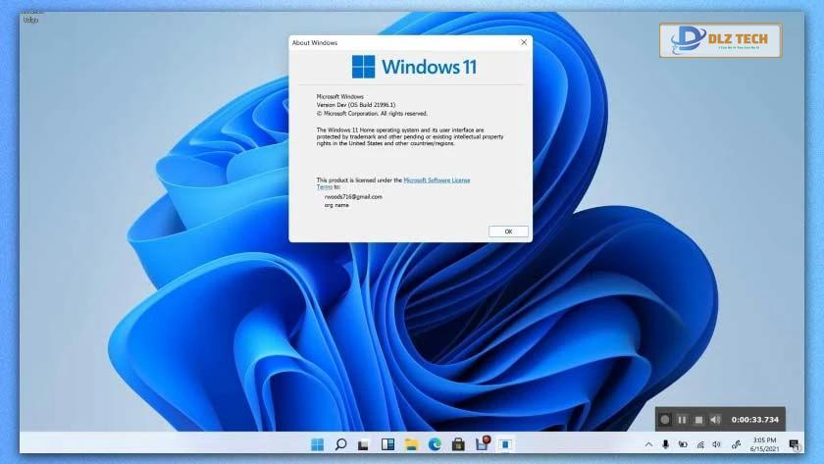Screen dimensions: 824x464
Task: Open the Widgets panel icon
Action: 387,444
